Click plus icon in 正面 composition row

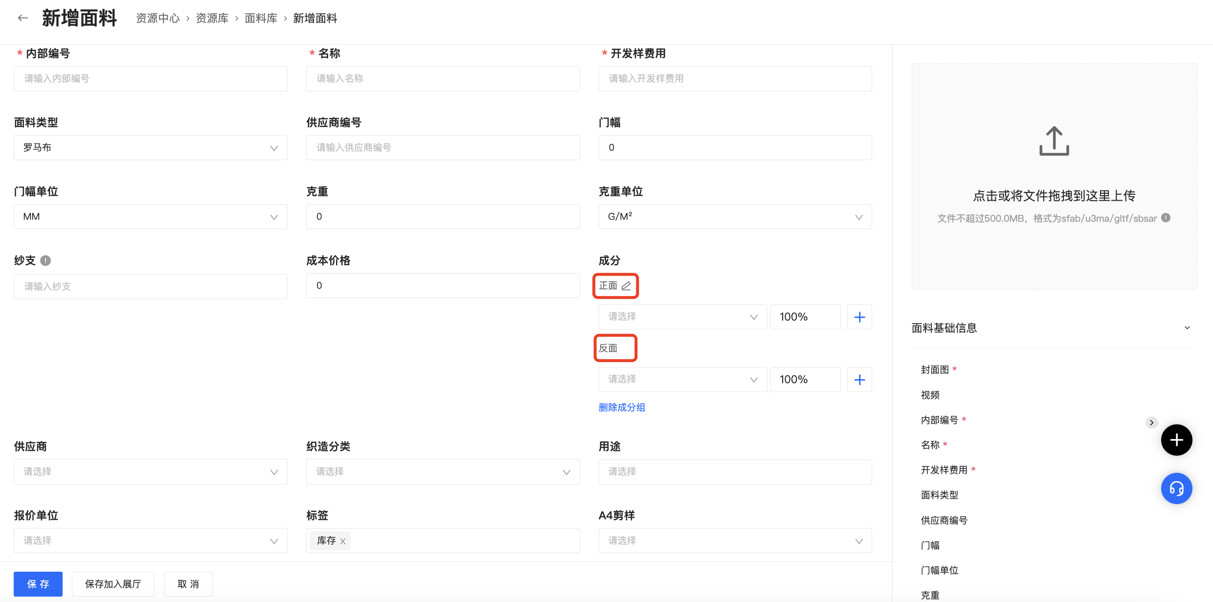(x=859, y=317)
